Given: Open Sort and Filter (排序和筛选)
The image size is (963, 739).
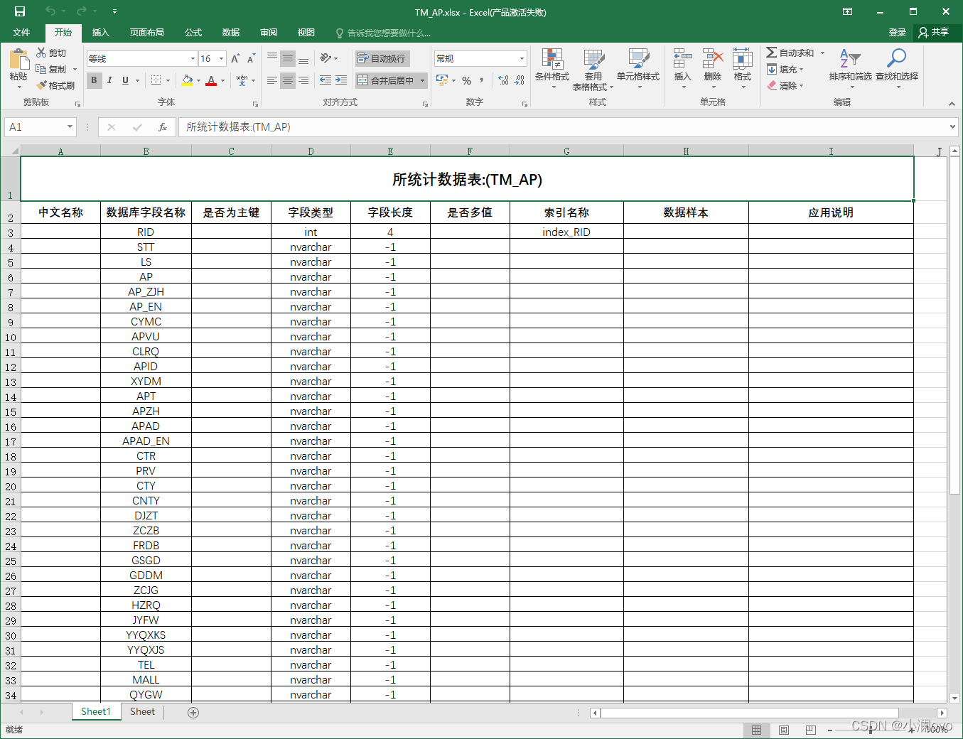Looking at the screenshot, I should point(850,68).
